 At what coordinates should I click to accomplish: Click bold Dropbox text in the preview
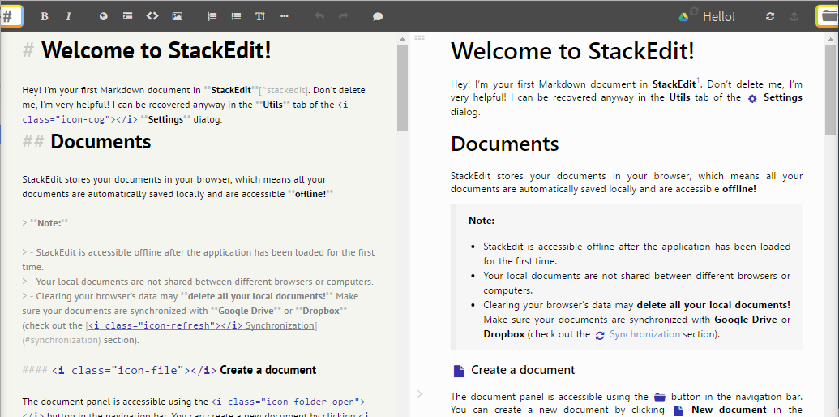tap(504, 334)
